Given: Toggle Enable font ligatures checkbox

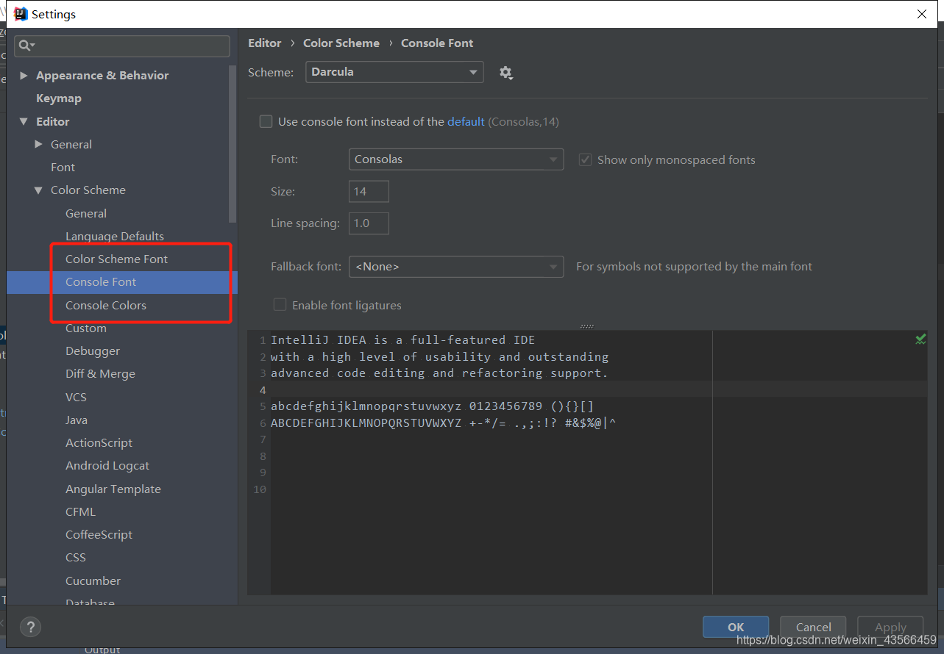Looking at the screenshot, I should pos(280,304).
